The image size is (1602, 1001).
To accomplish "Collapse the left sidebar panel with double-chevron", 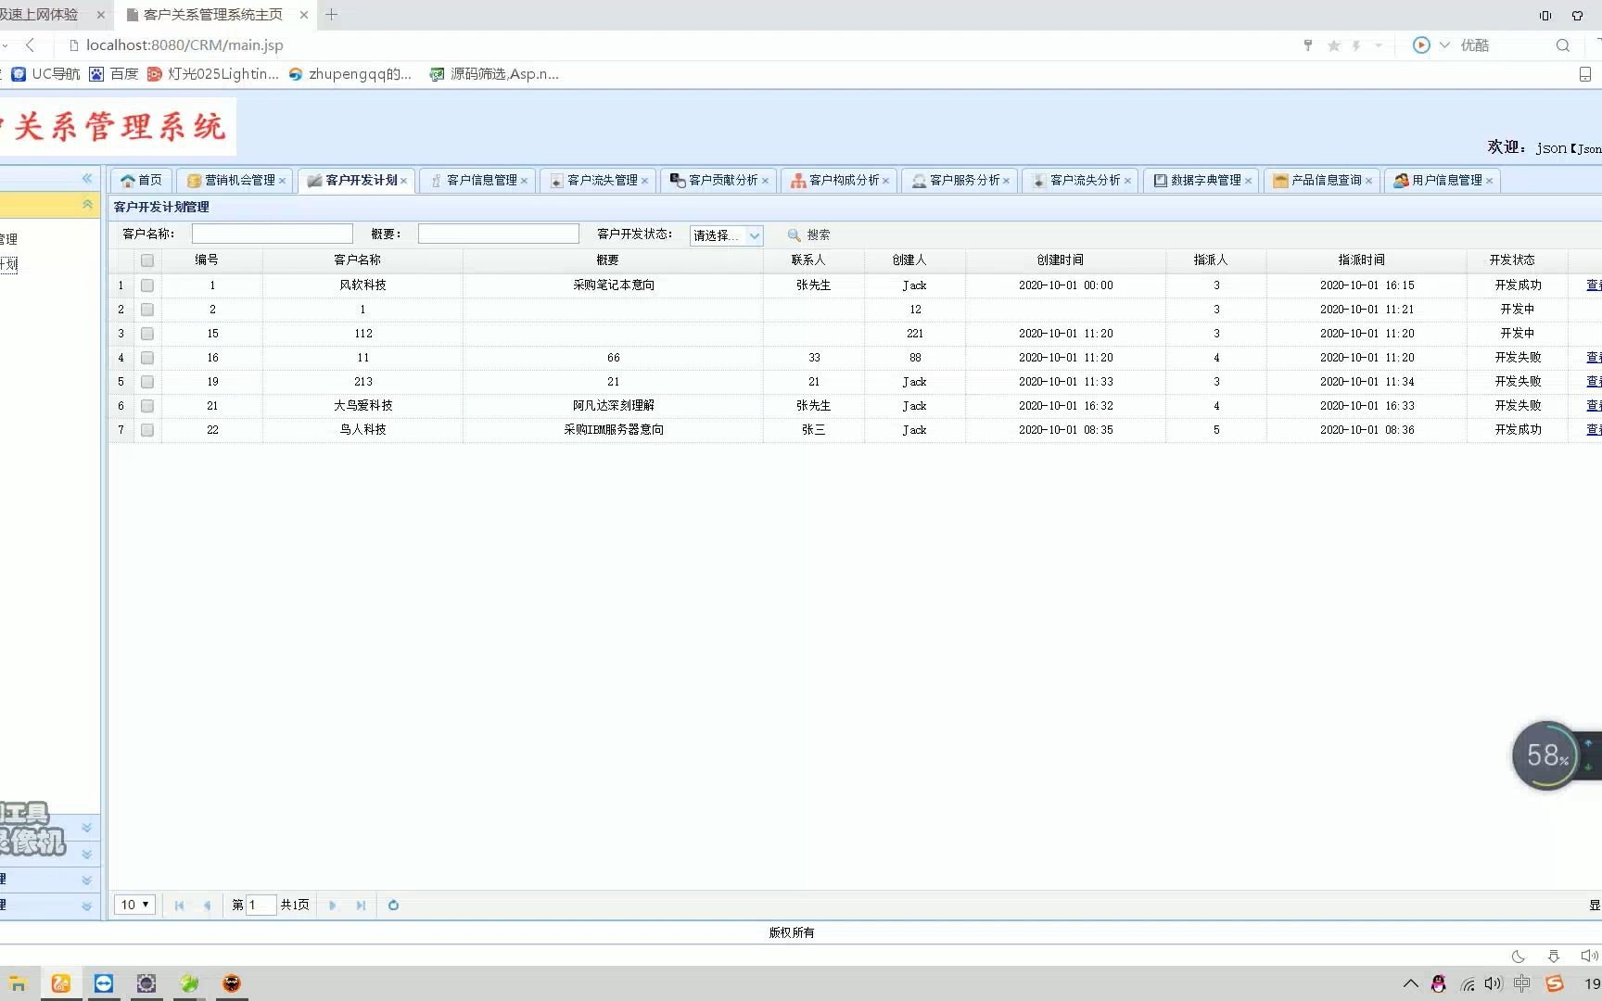I will click(x=87, y=178).
